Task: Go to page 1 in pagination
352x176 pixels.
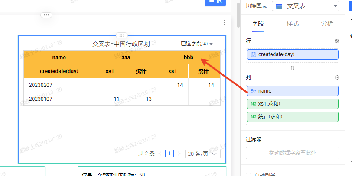Action: tap(169, 154)
